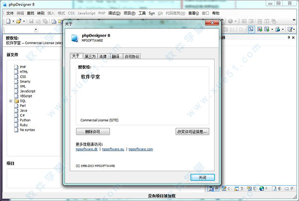299x201 pixels.
Task: Click the document icon right of the Save all stack
Action: pos(54,21)
